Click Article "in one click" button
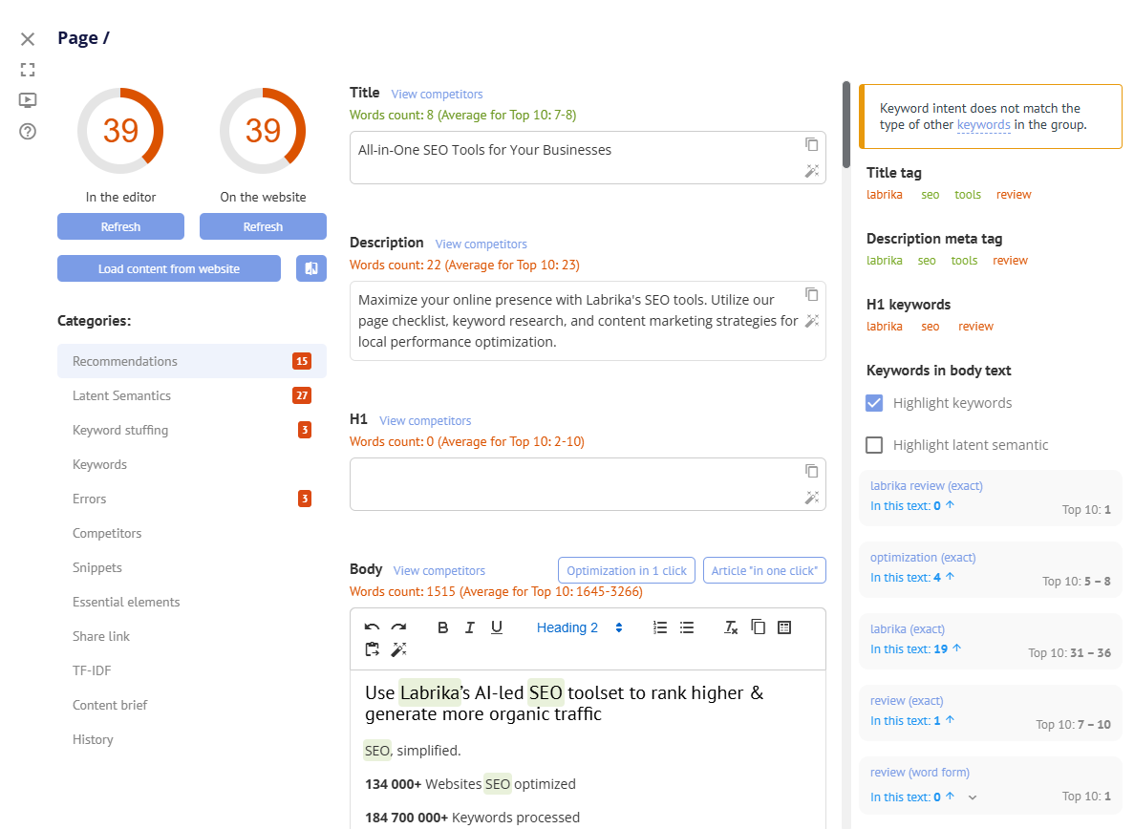The height and width of the screenshot is (829, 1134). pos(764,570)
